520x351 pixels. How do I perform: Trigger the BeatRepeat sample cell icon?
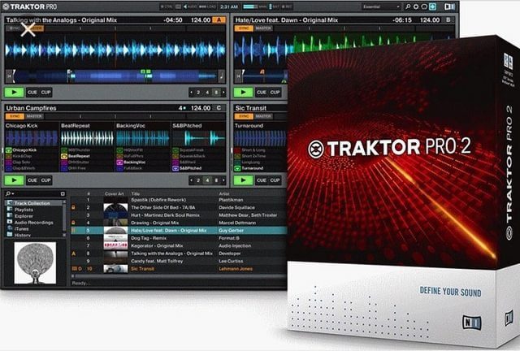pyautogui.click(x=64, y=156)
